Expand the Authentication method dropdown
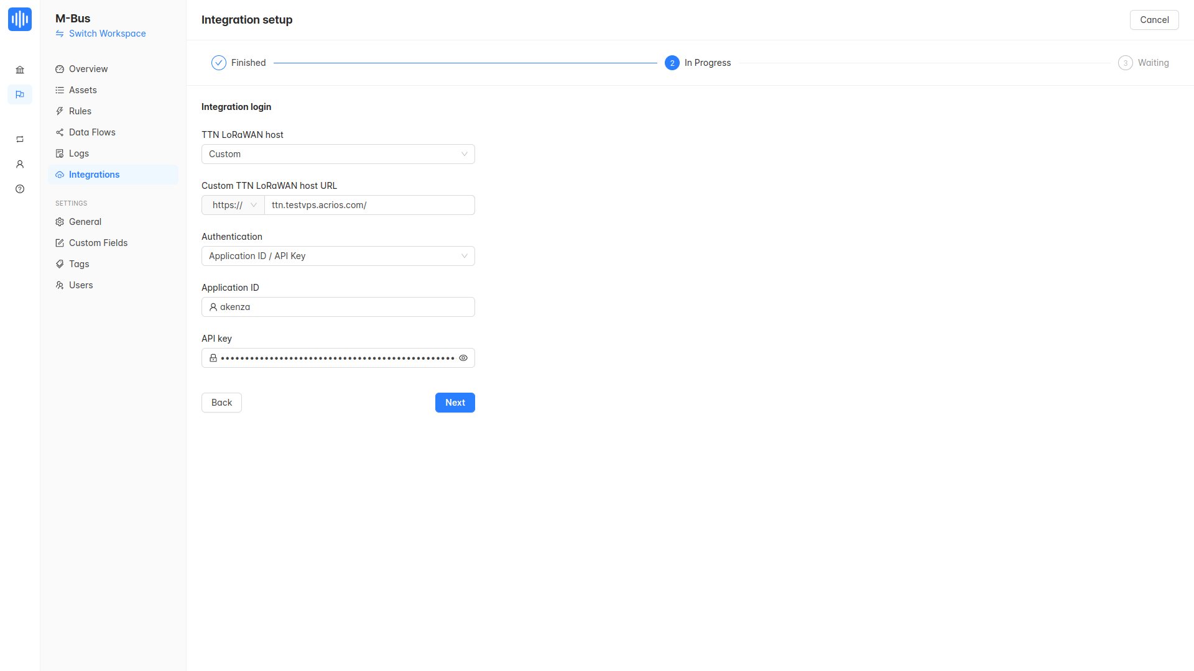1194x671 pixels. 338,256
